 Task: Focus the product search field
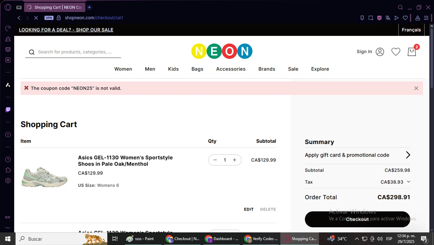[x=73, y=52]
